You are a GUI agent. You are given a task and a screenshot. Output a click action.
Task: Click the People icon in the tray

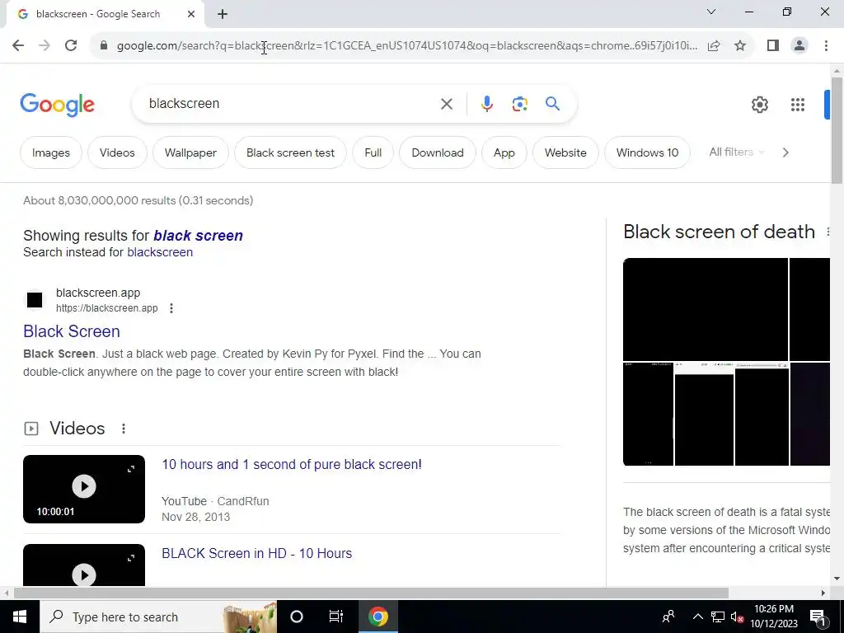pyautogui.click(x=668, y=617)
